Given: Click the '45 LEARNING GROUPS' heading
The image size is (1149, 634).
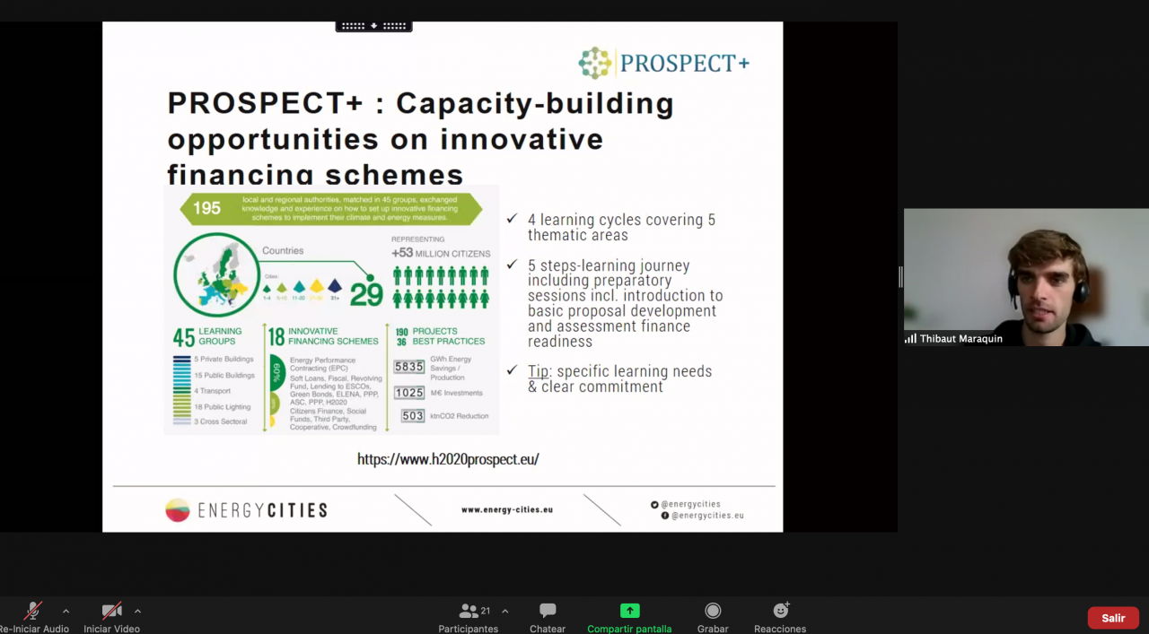Looking at the screenshot, I should 207,336.
